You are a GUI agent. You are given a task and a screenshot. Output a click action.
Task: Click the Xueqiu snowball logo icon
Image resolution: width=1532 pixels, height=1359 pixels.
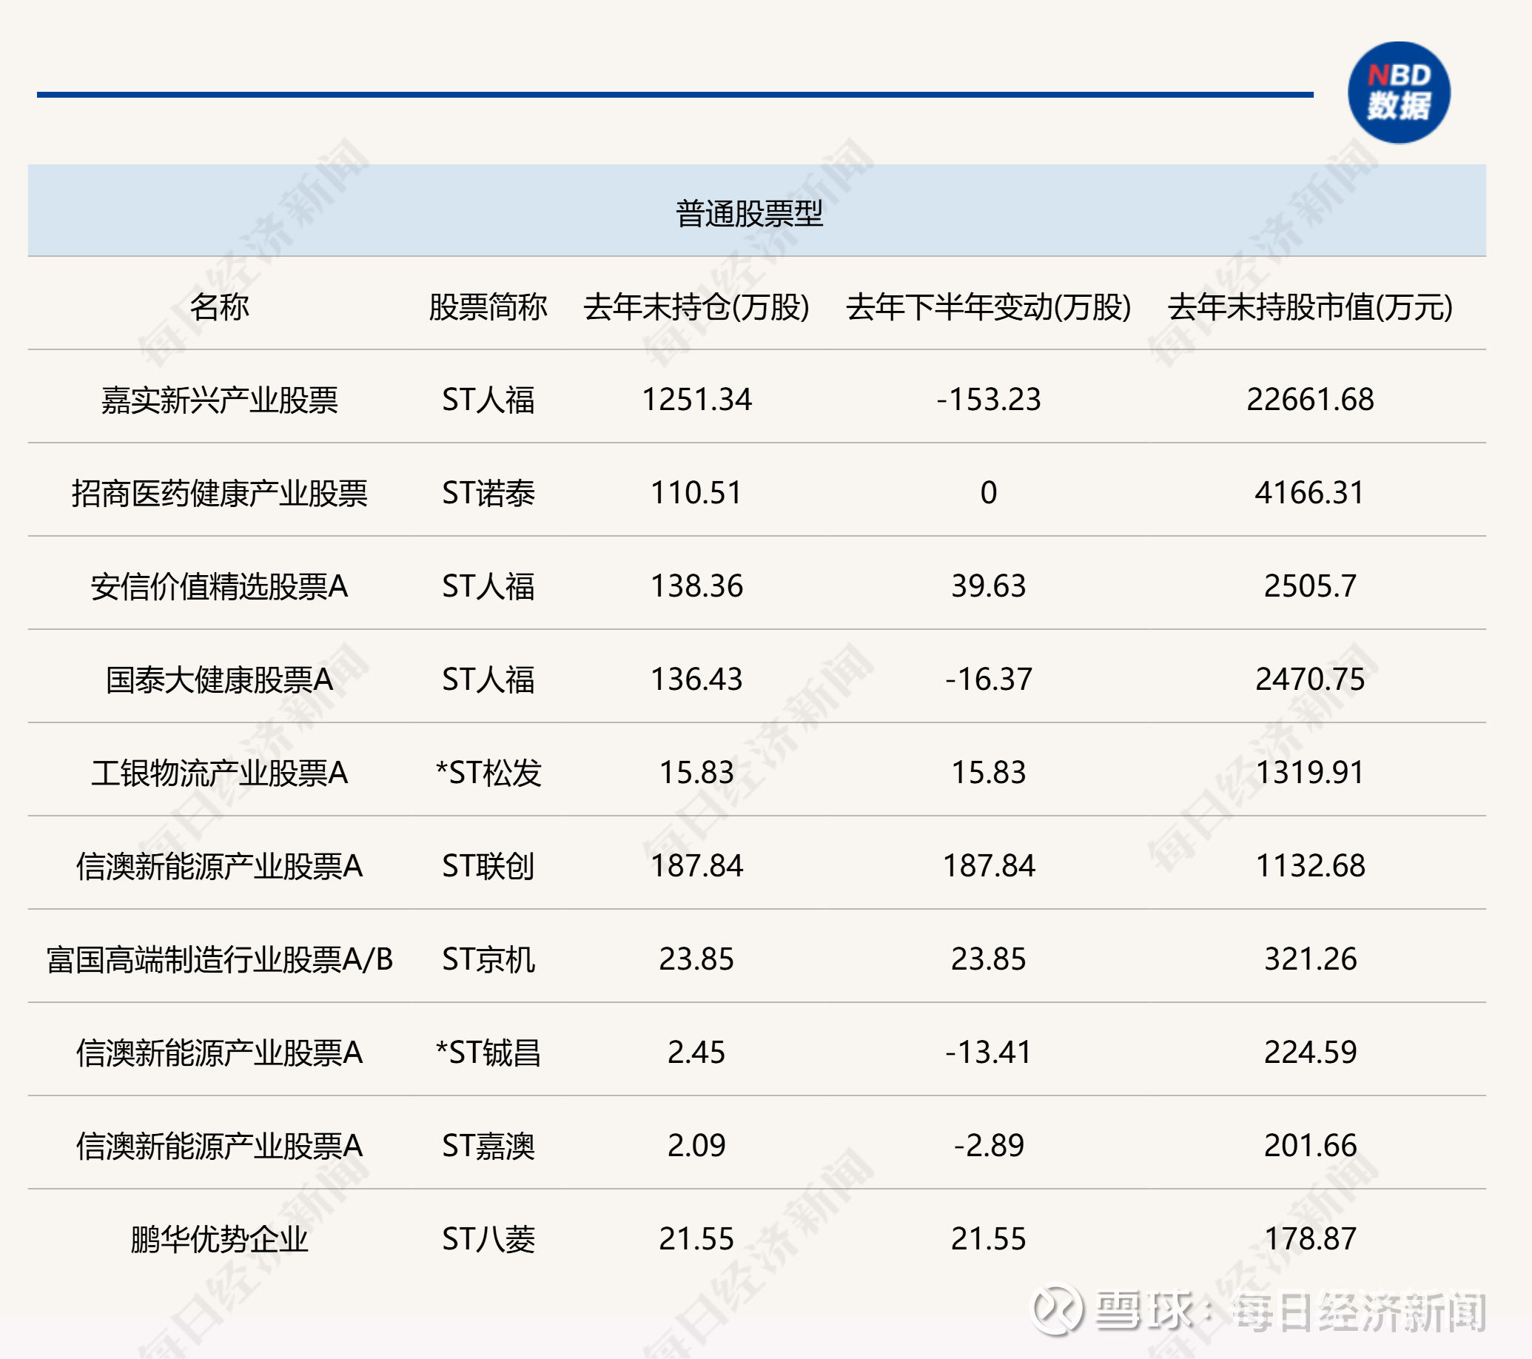tap(1058, 1310)
